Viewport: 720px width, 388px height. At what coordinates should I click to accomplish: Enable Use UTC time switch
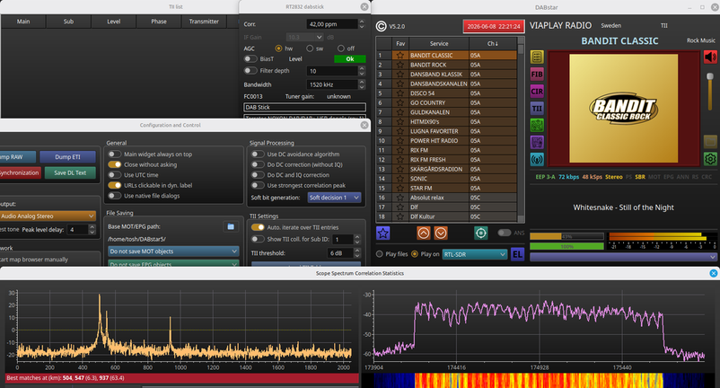[114, 175]
